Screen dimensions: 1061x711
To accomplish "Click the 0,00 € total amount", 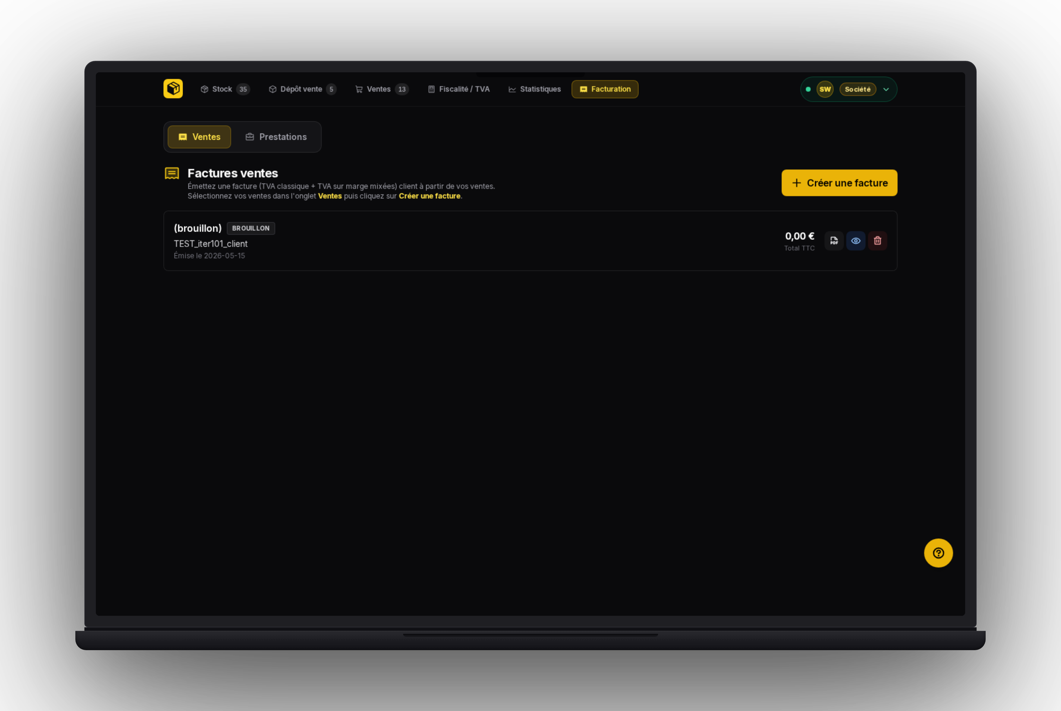I will click(799, 236).
